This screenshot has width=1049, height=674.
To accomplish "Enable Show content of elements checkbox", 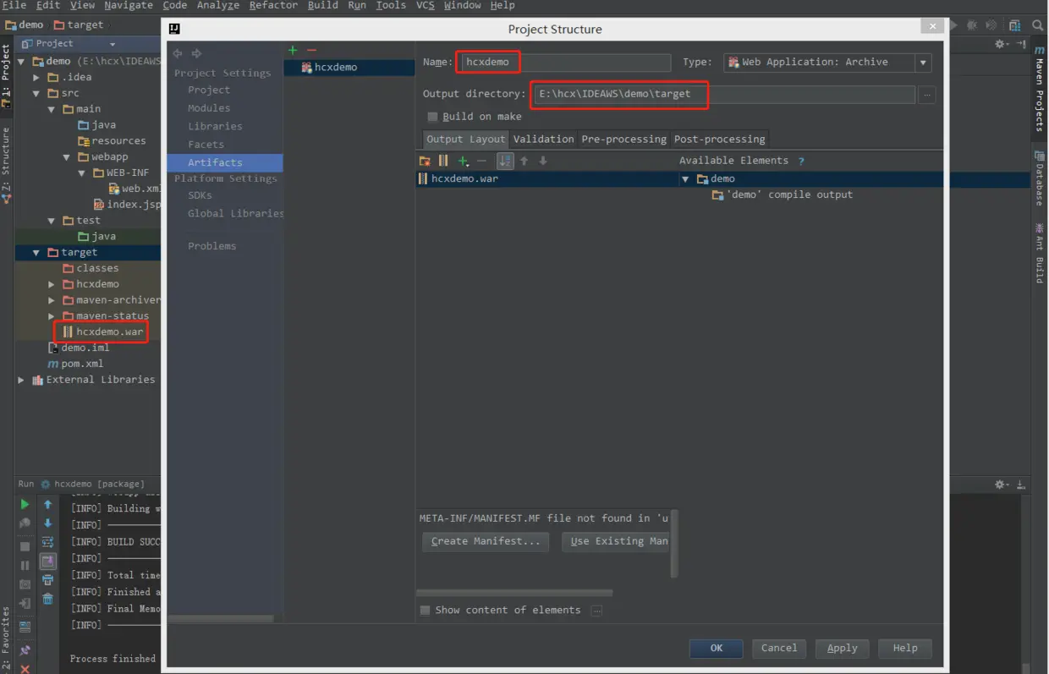I will pos(426,611).
